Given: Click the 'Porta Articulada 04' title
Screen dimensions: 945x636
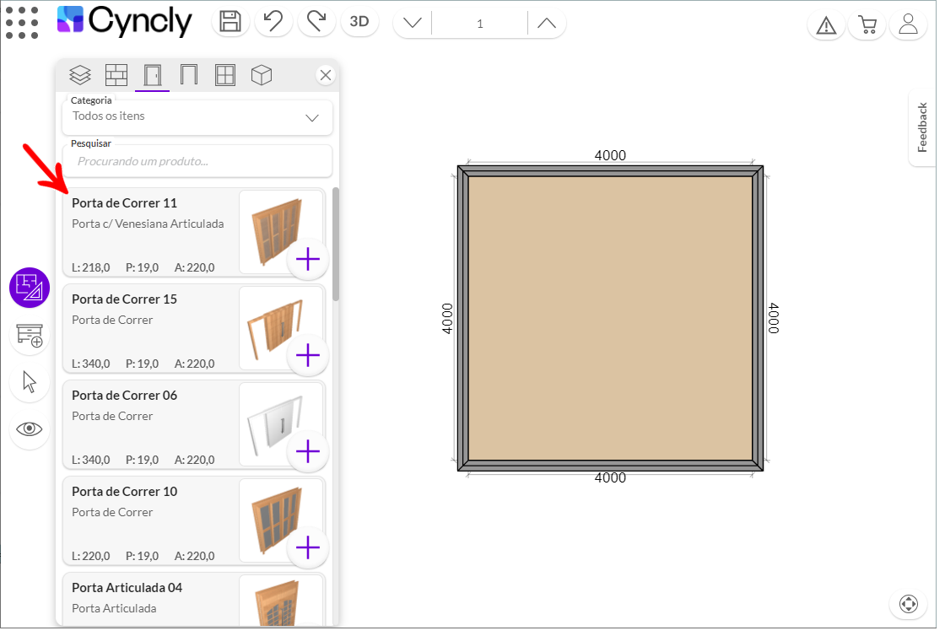Looking at the screenshot, I should (127, 588).
